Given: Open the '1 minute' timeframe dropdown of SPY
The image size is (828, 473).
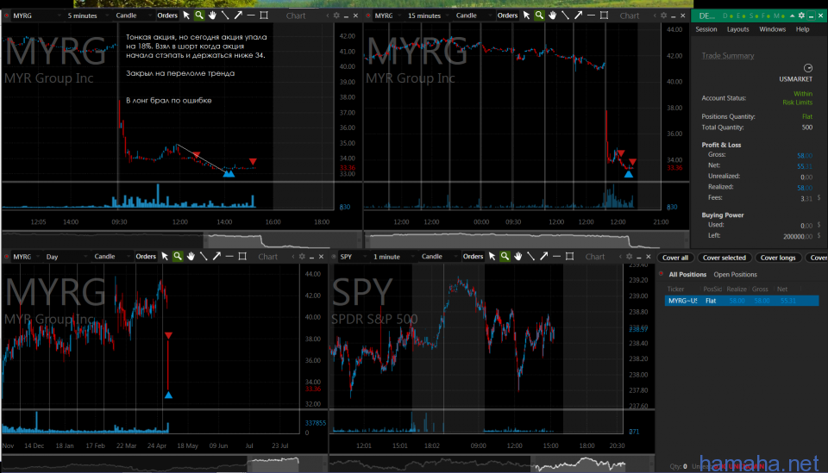Looking at the screenshot, I should click(393, 257).
